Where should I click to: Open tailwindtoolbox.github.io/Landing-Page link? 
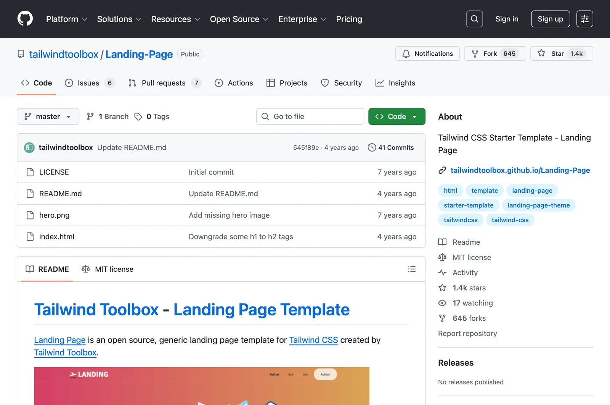pyautogui.click(x=520, y=170)
